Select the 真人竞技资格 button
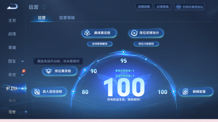The width and height of the screenshot is (218, 122). 49,92
